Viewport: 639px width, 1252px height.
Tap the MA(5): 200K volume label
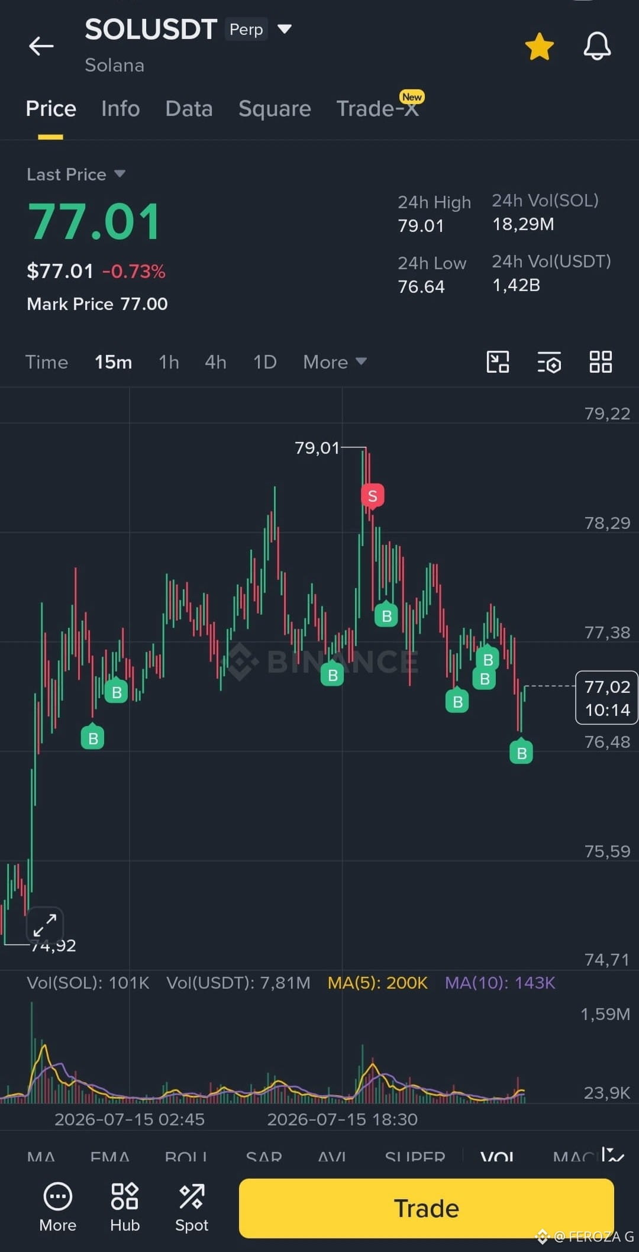377,983
